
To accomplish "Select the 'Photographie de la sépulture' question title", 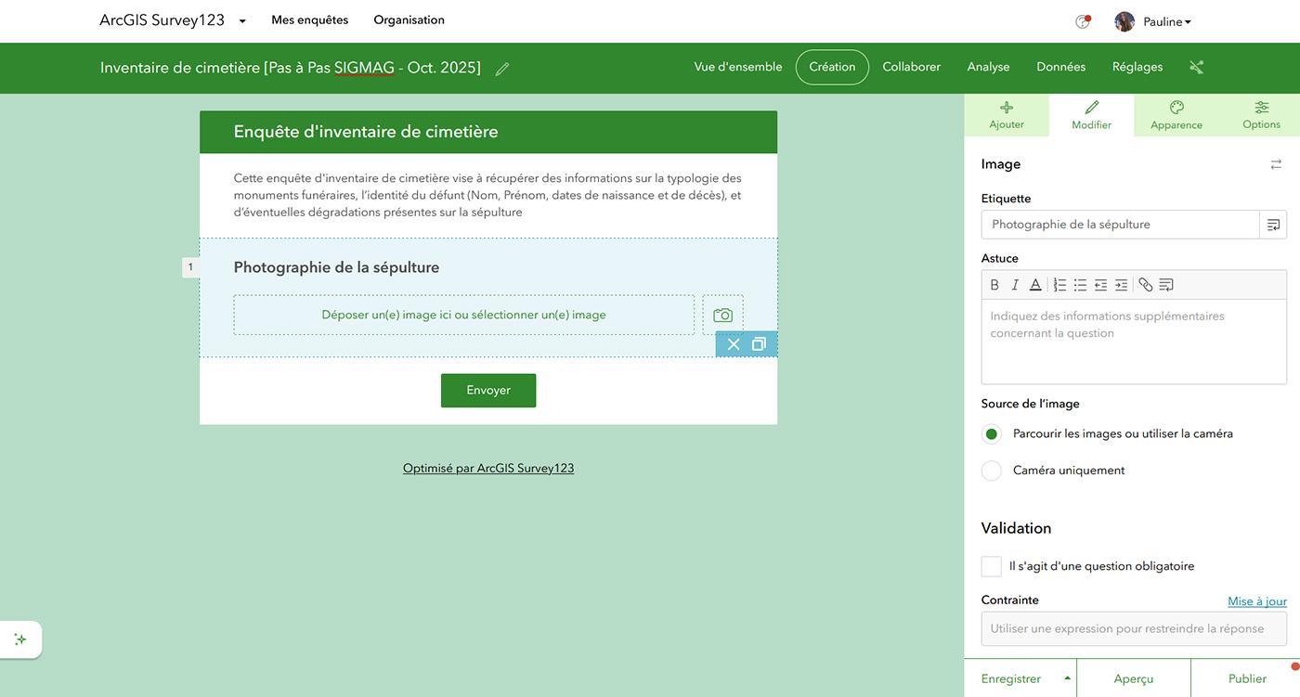I will click(x=336, y=267).
